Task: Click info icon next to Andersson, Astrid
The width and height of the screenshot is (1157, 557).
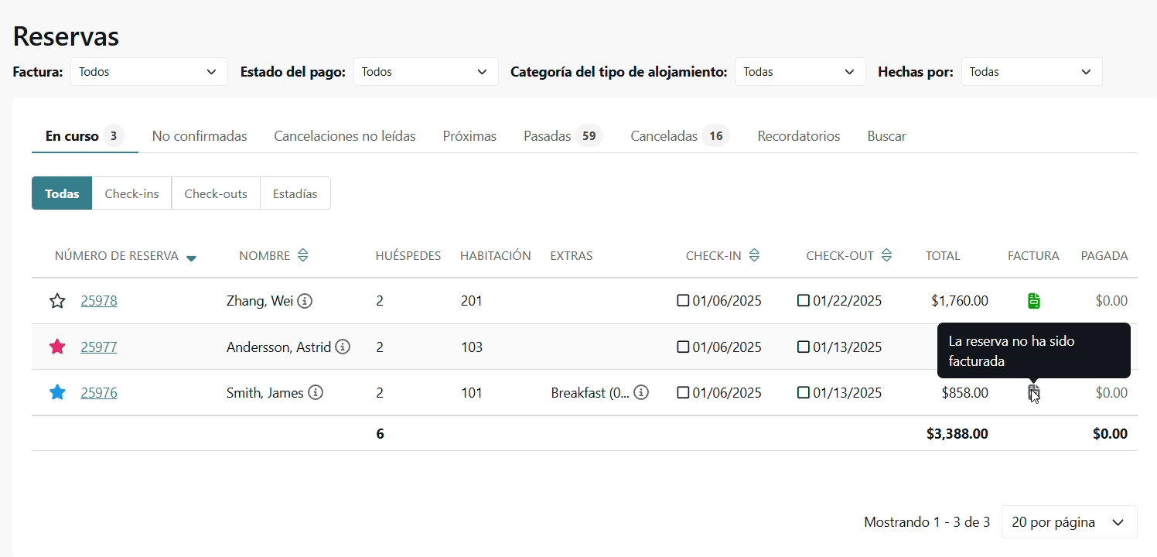Action: click(343, 347)
